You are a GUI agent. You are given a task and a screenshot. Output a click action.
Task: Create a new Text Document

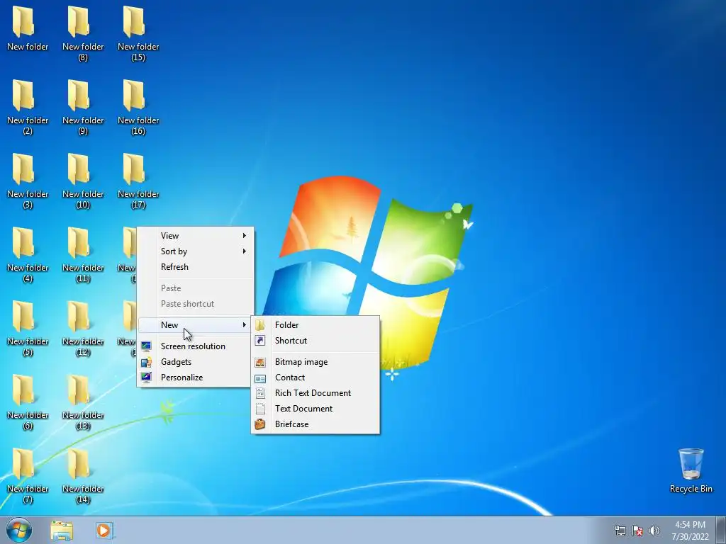[315, 409]
